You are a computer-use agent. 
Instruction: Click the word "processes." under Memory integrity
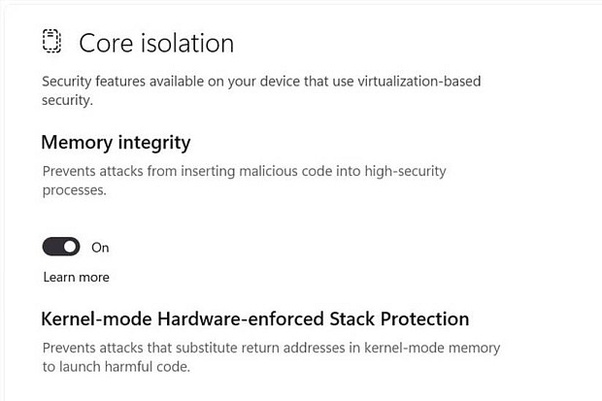[x=74, y=191]
